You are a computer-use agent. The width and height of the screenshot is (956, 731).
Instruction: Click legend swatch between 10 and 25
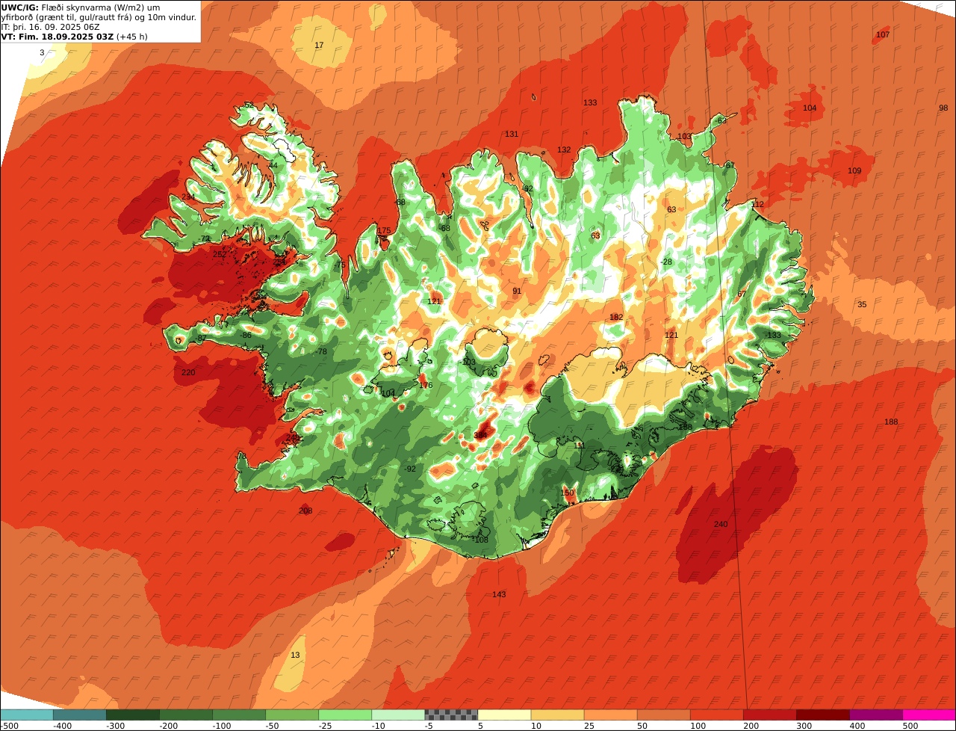coord(557,715)
